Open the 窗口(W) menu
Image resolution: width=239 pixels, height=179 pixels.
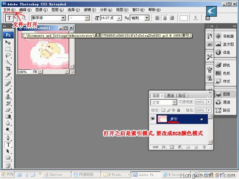pyautogui.click(x=138, y=10)
